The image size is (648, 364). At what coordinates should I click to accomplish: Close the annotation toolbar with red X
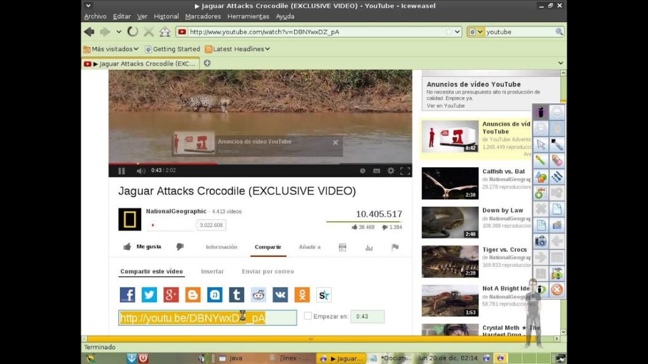tap(557, 289)
